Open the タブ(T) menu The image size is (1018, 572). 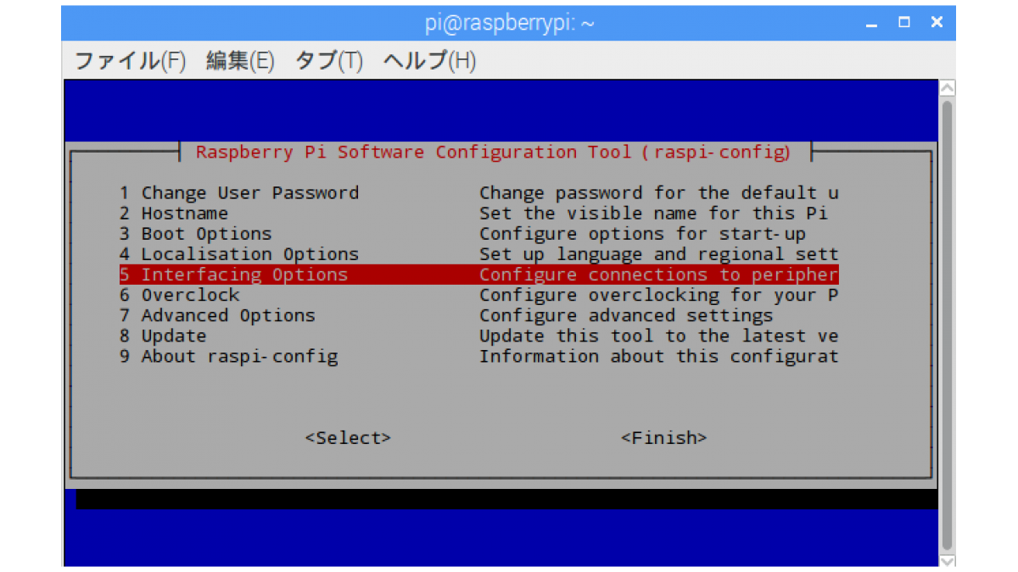[x=328, y=61]
